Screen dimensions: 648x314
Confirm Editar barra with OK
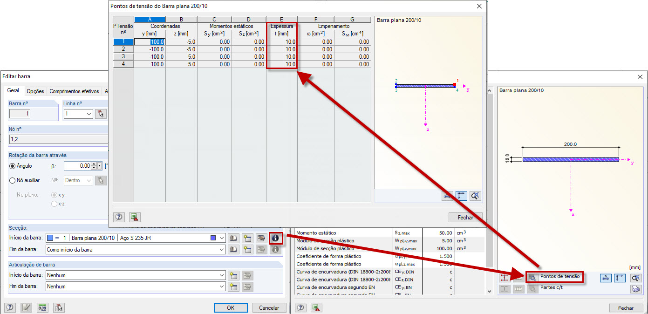click(x=231, y=307)
